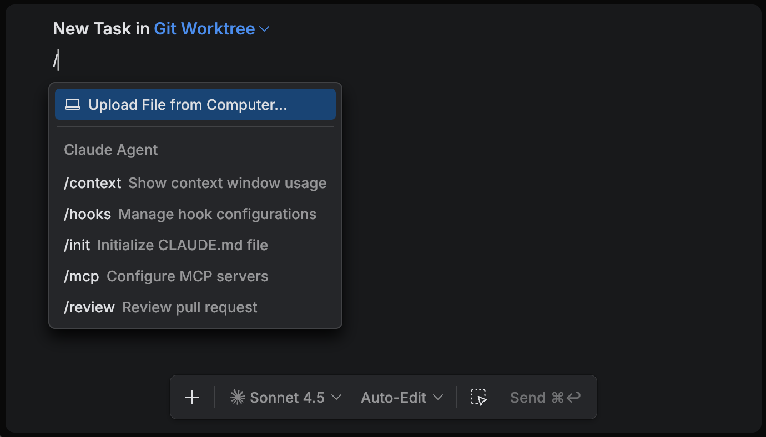Image resolution: width=766 pixels, height=437 pixels.
Task: Click the chevron arrow beside Git Worktree
Action: click(x=265, y=29)
